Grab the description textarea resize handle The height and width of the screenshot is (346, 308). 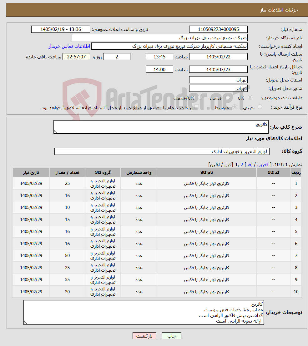pyautogui.click(x=55, y=131)
